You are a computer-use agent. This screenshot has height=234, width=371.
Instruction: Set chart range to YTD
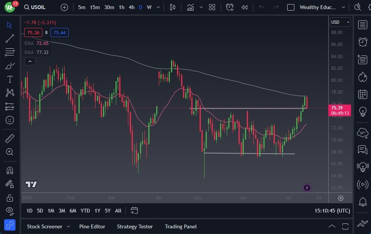point(85,211)
